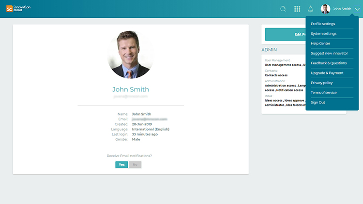Screen dimensions: 363x204
Task: Click the Male gender value
Action: pyautogui.click(x=136, y=139)
